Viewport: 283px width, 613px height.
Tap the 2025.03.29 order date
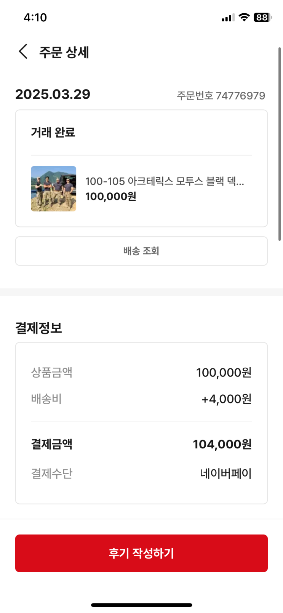[x=53, y=94]
